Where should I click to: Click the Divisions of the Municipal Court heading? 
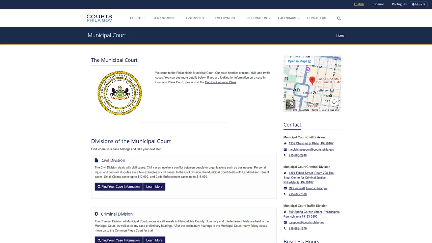[x=131, y=141]
